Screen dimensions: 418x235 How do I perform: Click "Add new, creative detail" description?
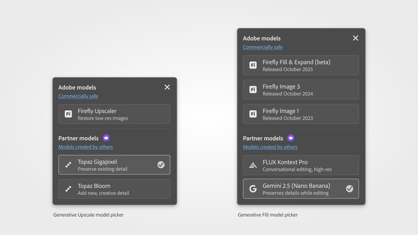pyautogui.click(x=104, y=193)
